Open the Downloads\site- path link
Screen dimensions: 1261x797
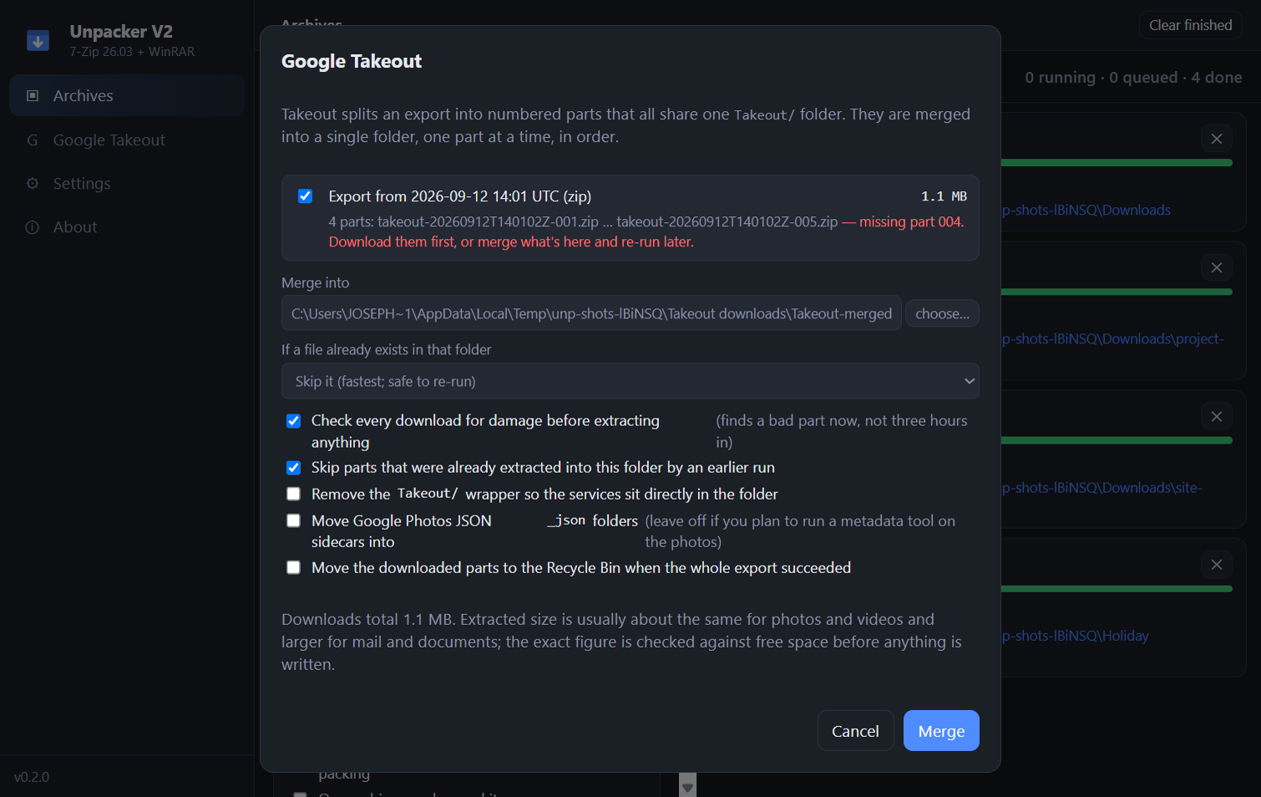coord(1101,487)
